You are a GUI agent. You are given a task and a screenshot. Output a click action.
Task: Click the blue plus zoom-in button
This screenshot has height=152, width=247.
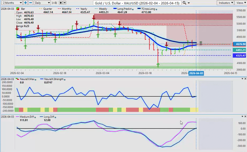(25, 3)
